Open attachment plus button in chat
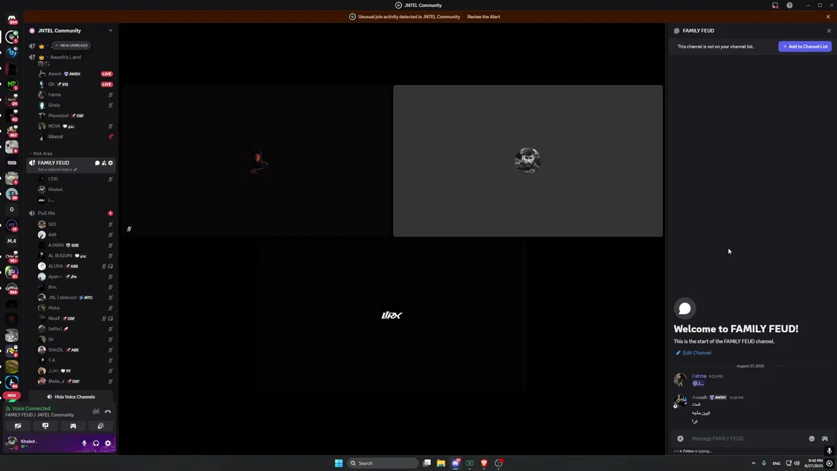The width and height of the screenshot is (837, 471). pos(680,439)
